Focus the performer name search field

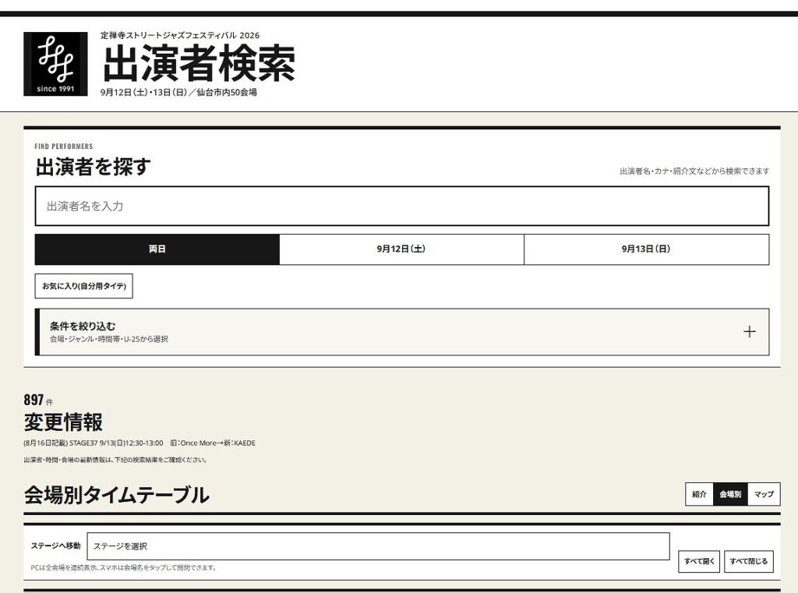coord(401,206)
